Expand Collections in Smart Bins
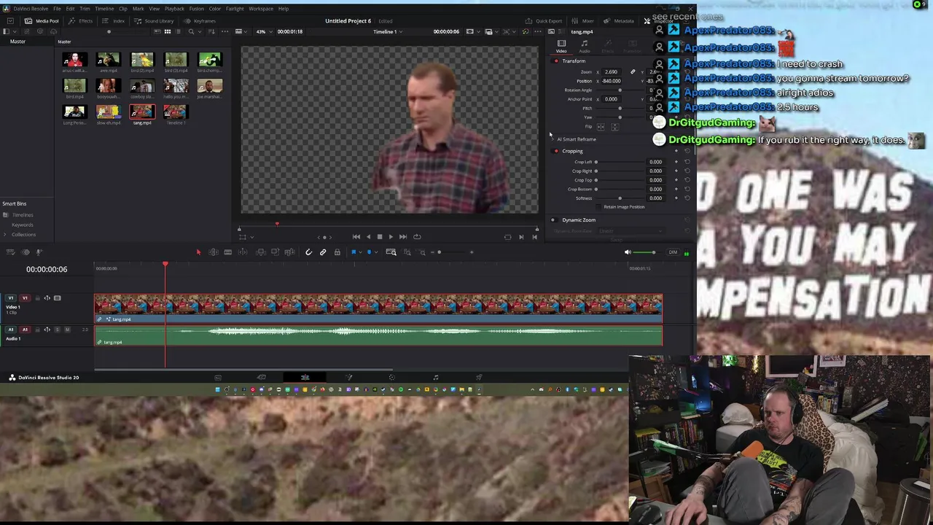This screenshot has width=933, height=525. 5,235
